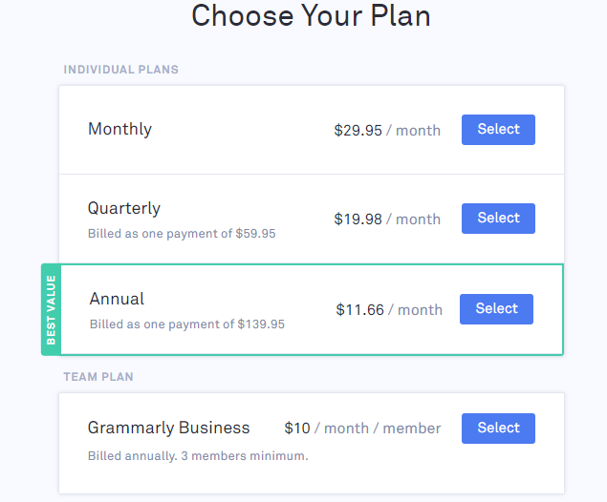Click the $10 Business price amount
Viewport: 607px width, 502px height.
(297, 429)
